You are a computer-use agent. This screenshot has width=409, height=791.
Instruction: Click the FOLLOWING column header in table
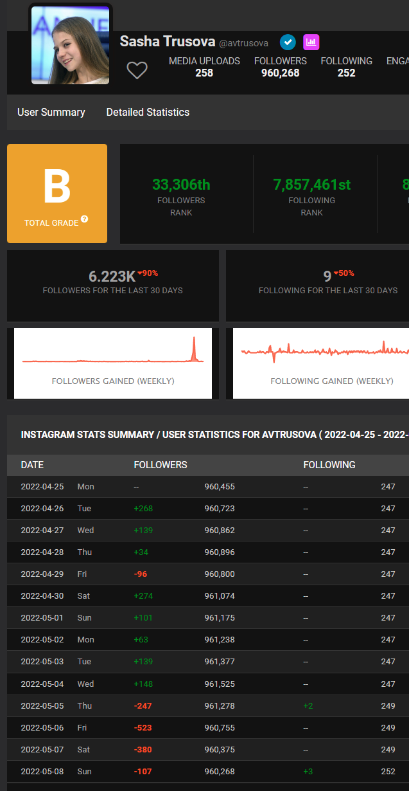(x=329, y=465)
